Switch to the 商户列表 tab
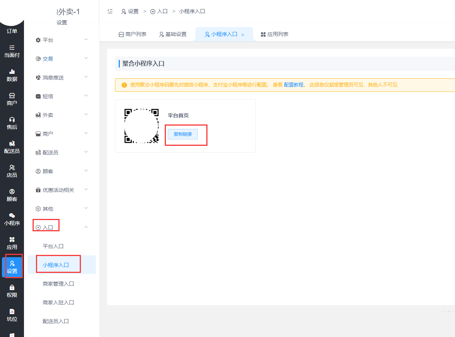Screen dimensions: 455x337 133,34
